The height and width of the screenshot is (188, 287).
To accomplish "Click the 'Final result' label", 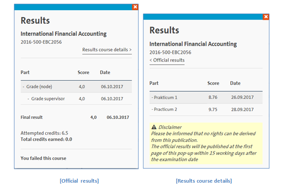I will click(32, 117).
